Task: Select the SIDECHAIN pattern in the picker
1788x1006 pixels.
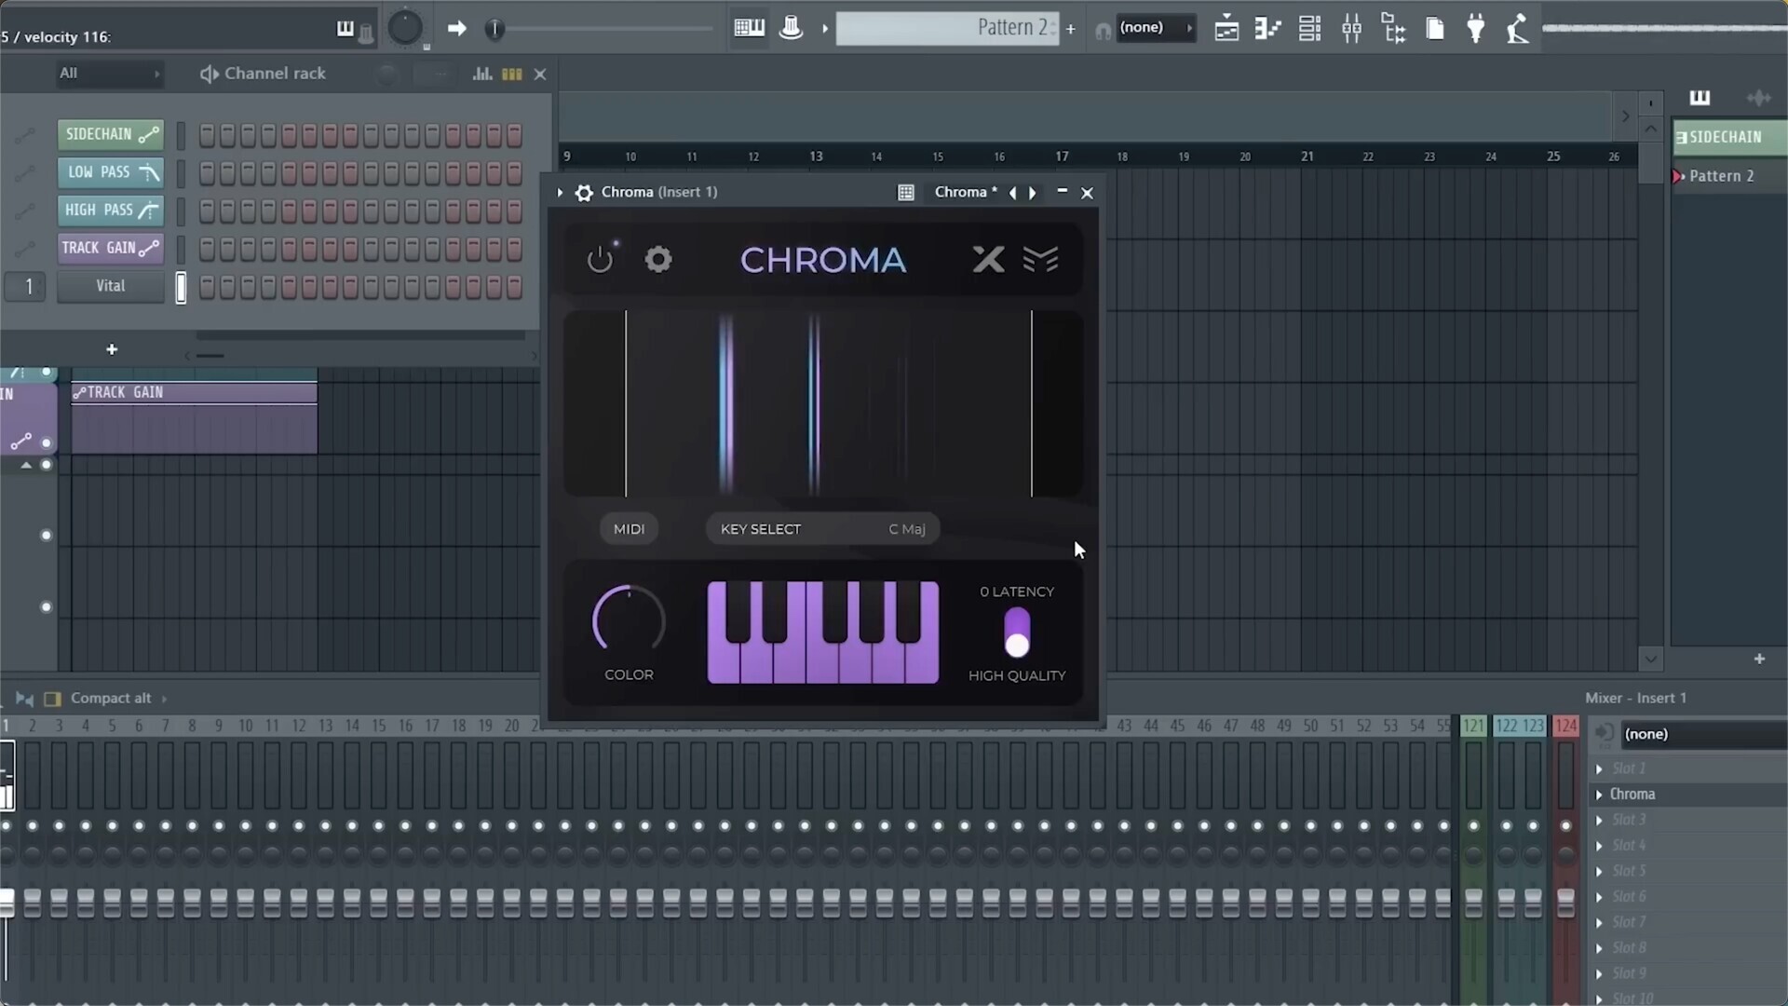Action: (1729, 137)
